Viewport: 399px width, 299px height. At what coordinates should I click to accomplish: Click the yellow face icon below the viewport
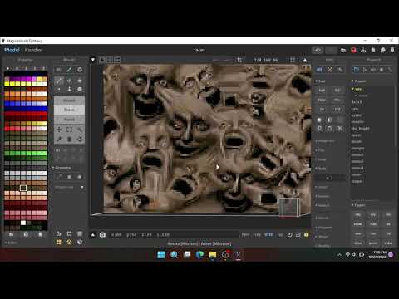pyautogui.click(x=306, y=235)
